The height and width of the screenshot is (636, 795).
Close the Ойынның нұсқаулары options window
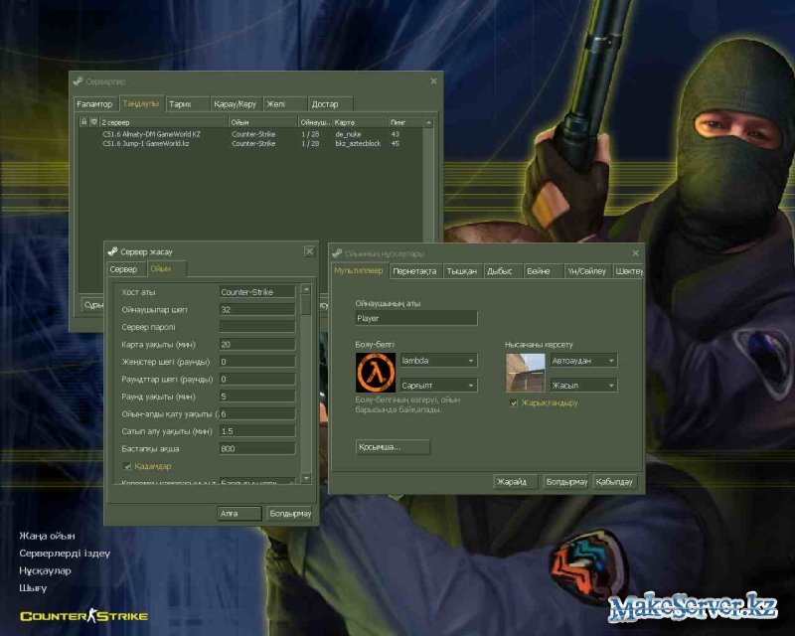coord(635,252)
